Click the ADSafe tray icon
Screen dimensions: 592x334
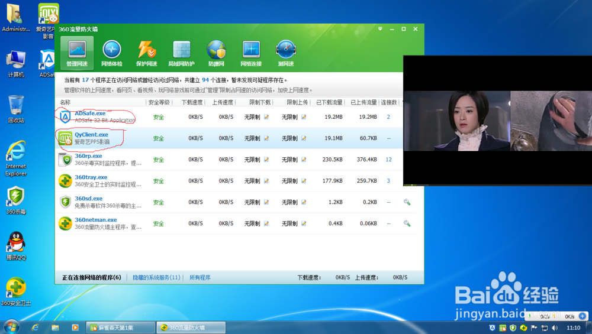tap(492, 327)
